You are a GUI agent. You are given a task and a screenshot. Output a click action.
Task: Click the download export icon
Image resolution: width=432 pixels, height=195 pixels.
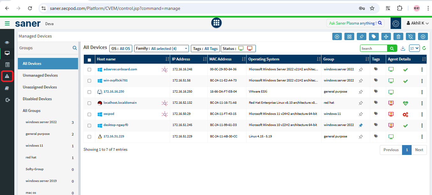pyautogui.click(x=403, y=48)
